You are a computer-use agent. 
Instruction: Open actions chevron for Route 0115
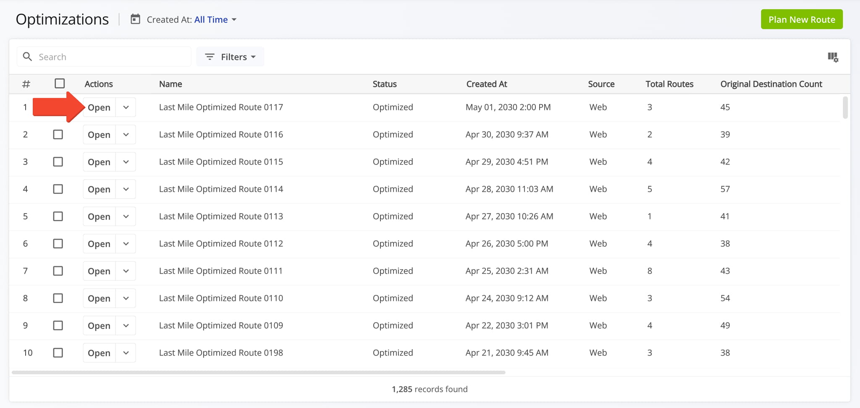[126, 162]
